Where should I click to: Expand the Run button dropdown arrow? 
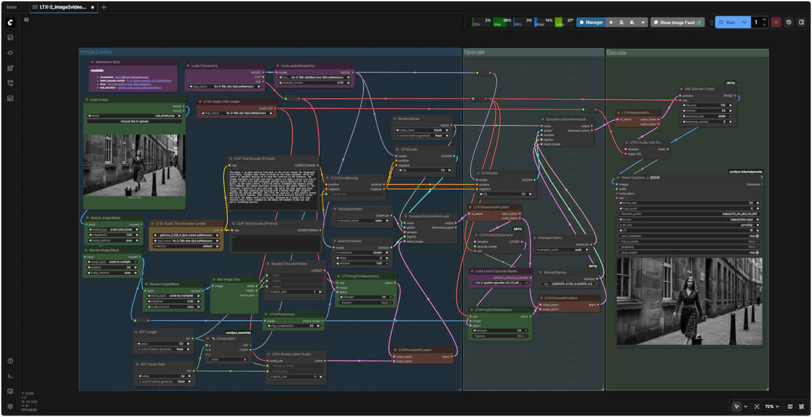744,22
